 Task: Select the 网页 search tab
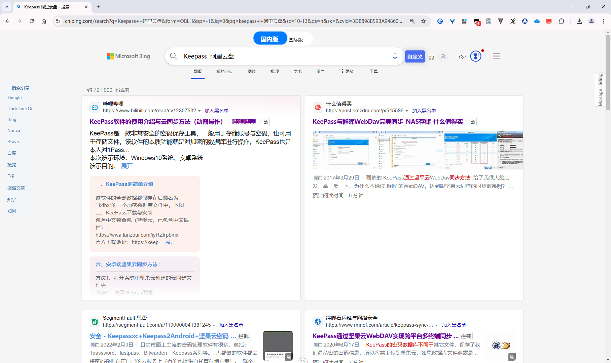[x=197, y=71]
